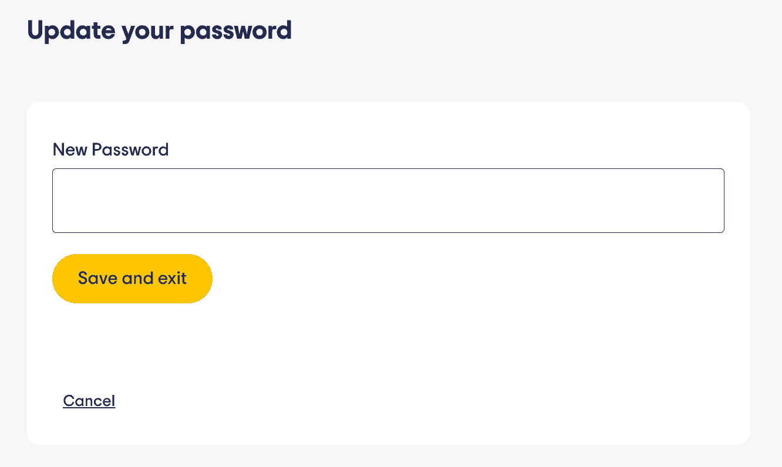Click the label above the password field
This screenshot has width=782, height=467.
coord(110,150)
